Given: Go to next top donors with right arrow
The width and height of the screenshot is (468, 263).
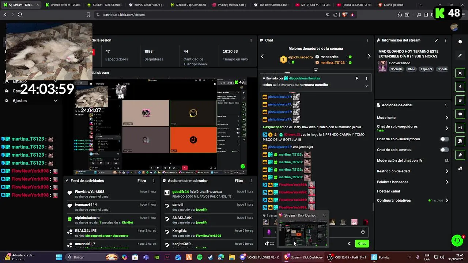Looking at the screenshot, I should coord(369,56).
